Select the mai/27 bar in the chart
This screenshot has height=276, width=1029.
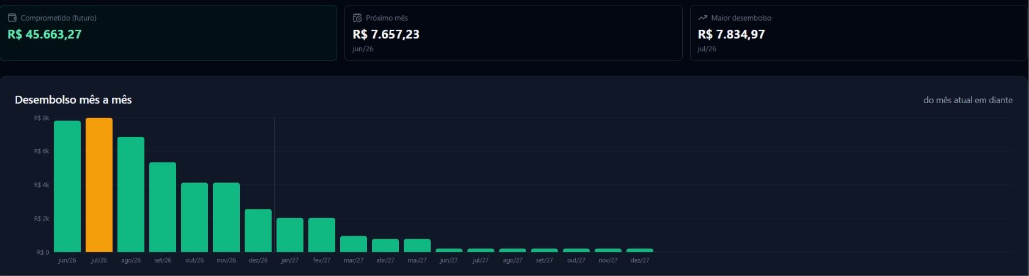(x=417, y=245)
